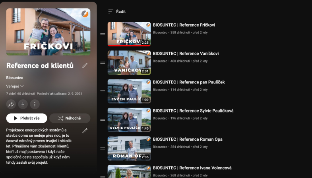Open video title Reference Sylvie Paulíčková
Viewport: 312px width, 178px height.
(x=193, y=111)
